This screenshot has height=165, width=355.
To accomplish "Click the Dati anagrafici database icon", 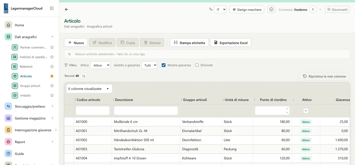I will (x=8, y=37).
